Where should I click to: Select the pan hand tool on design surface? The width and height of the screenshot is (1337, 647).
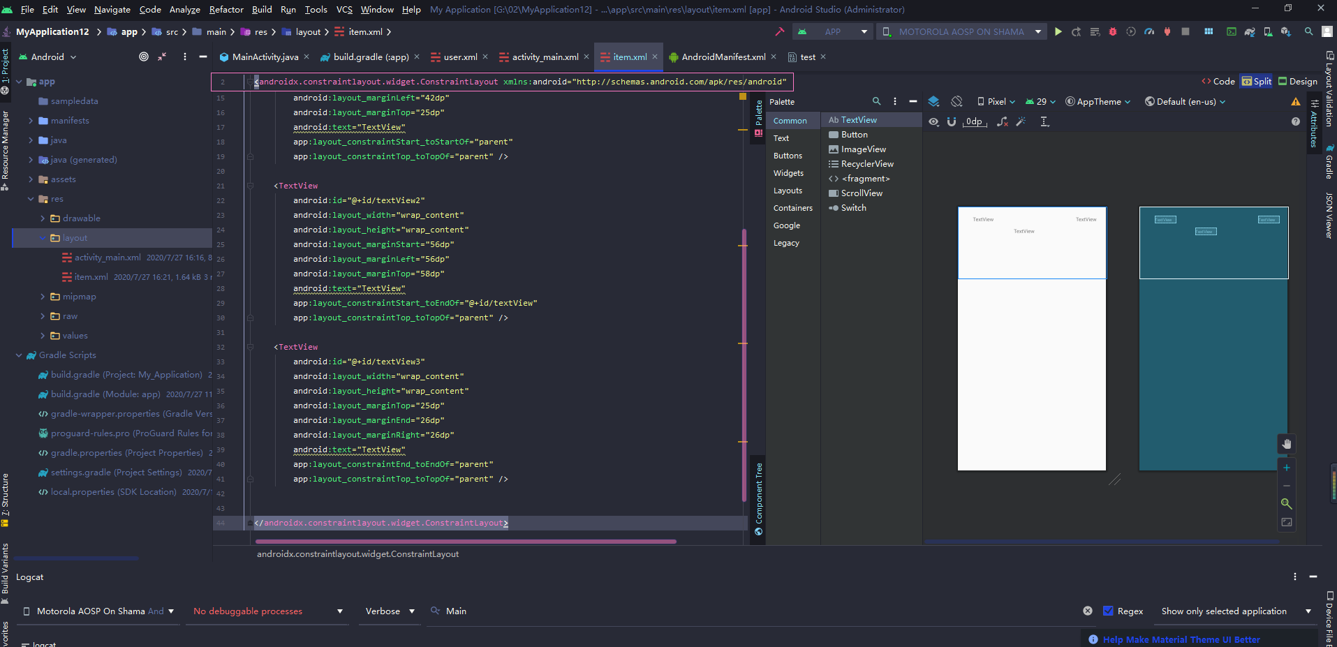(x=1286, y=444)
